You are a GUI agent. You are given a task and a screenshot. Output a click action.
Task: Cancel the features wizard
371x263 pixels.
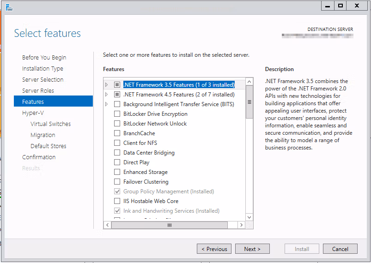click(340, 249)
